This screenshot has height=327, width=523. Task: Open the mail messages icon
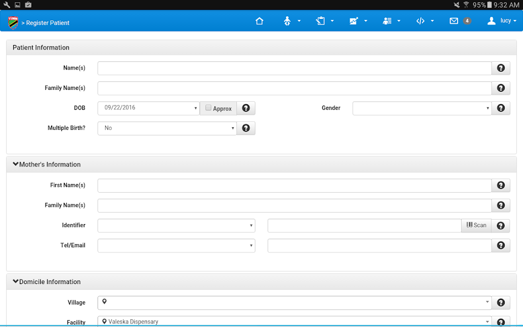click(x=454, y=21)
